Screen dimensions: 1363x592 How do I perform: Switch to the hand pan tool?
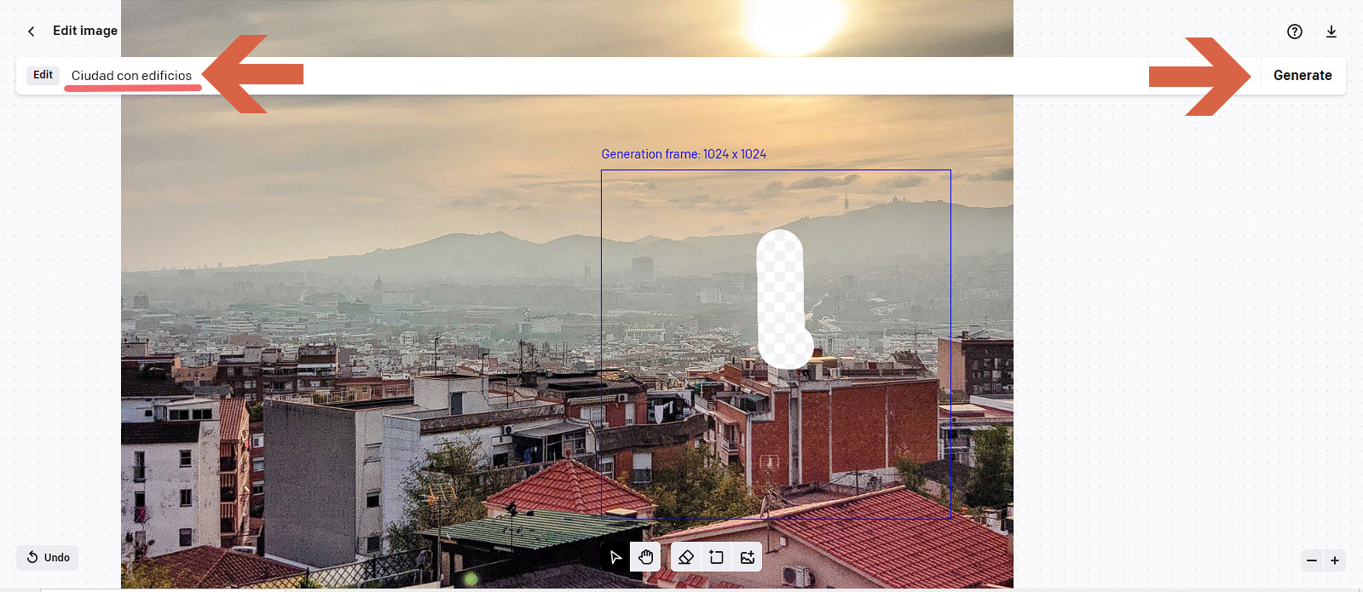click(x=645, y=557)
